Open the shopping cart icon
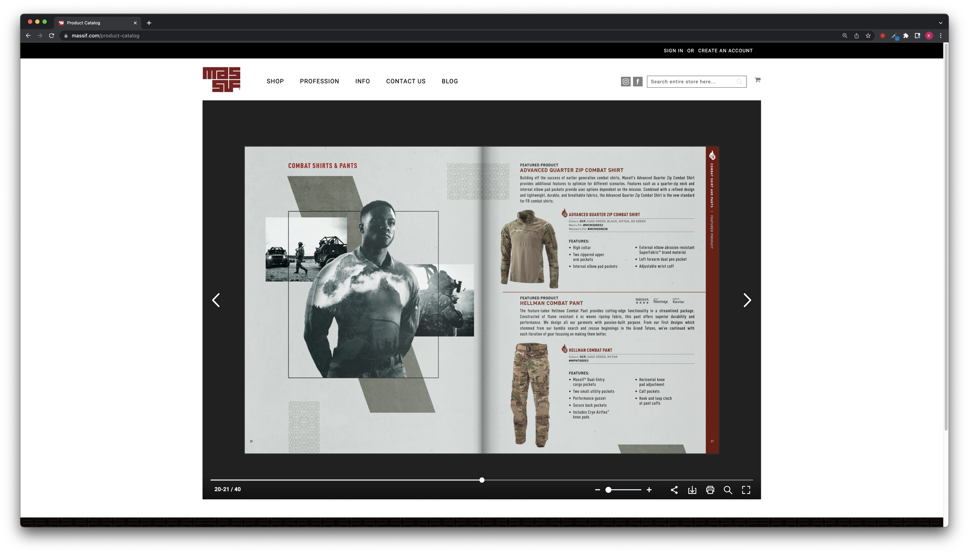 (x=757, y=80)
